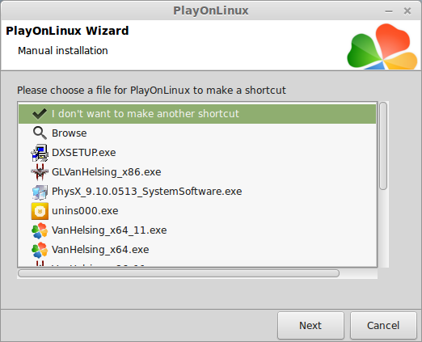Select VanHelsing_x64_11.exe for the shortcut

point(109,230)
